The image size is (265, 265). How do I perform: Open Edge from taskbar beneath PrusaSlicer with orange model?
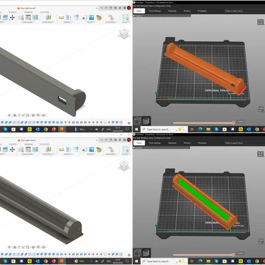[200, 129]
